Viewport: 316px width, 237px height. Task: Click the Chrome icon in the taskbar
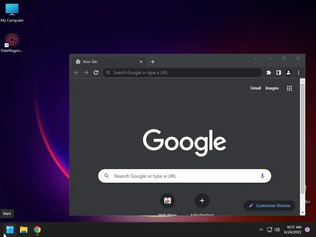click(x=37, y=230)
